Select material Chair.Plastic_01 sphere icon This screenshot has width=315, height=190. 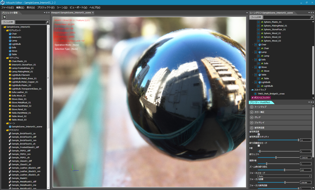pyautogui.click(x=10, y=61)
